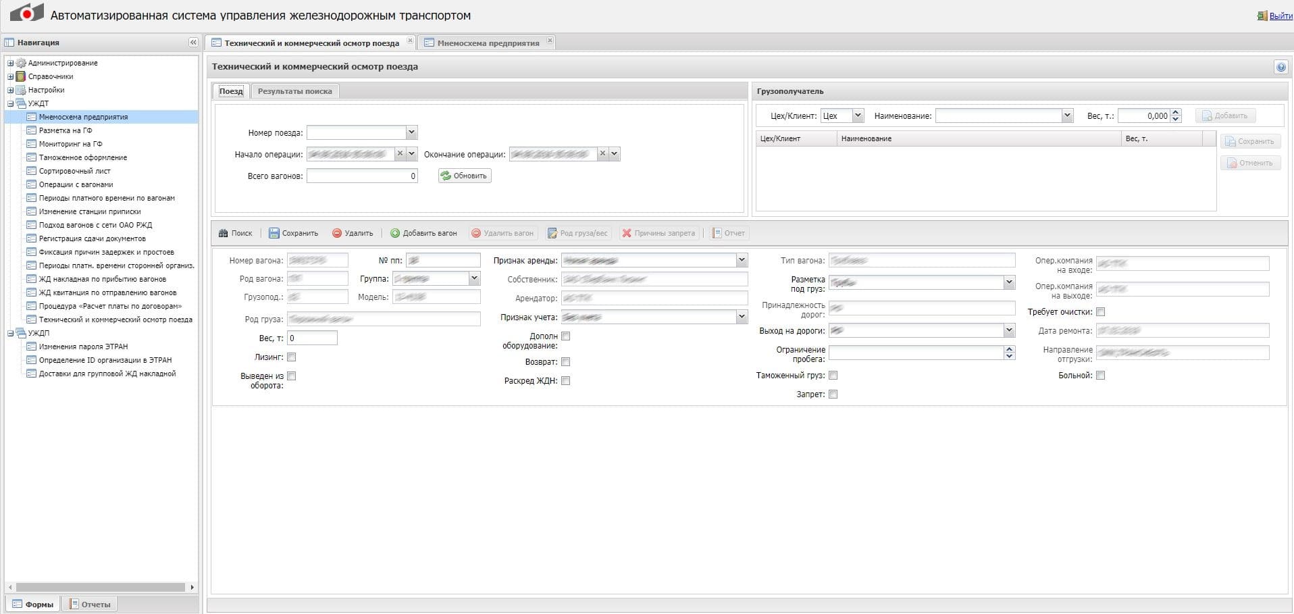
Task: Expand the Администрирование tree node
Action: pos(10,63)
